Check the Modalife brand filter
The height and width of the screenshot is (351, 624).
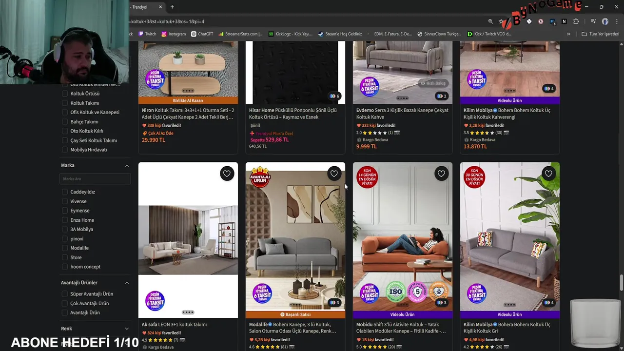point(64,248)
